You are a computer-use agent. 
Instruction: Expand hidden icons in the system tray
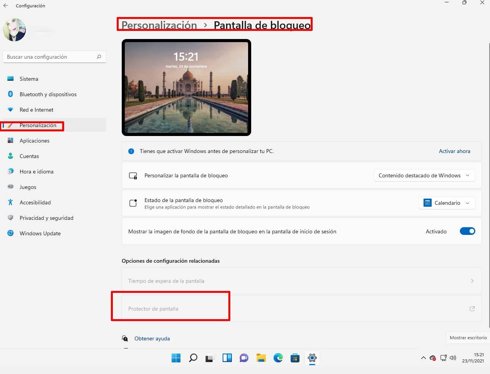click(423, 358)
